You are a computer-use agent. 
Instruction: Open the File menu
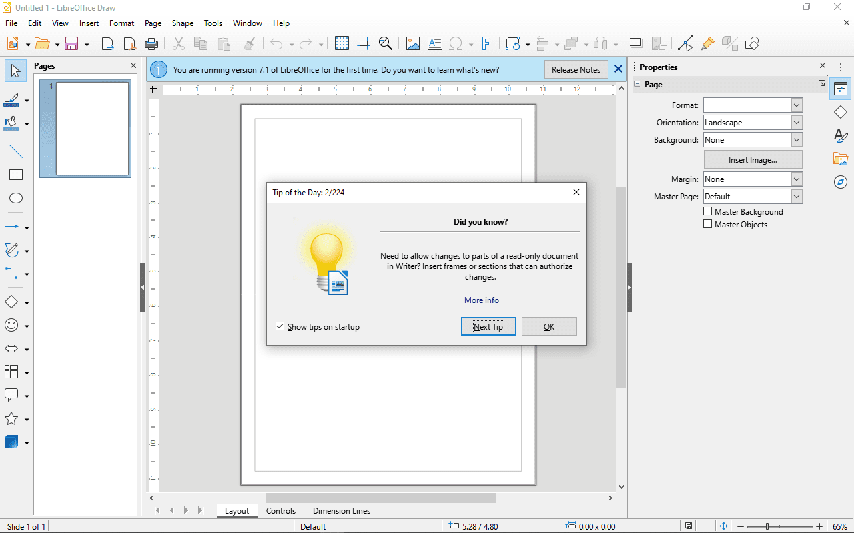tap(11, 23)
